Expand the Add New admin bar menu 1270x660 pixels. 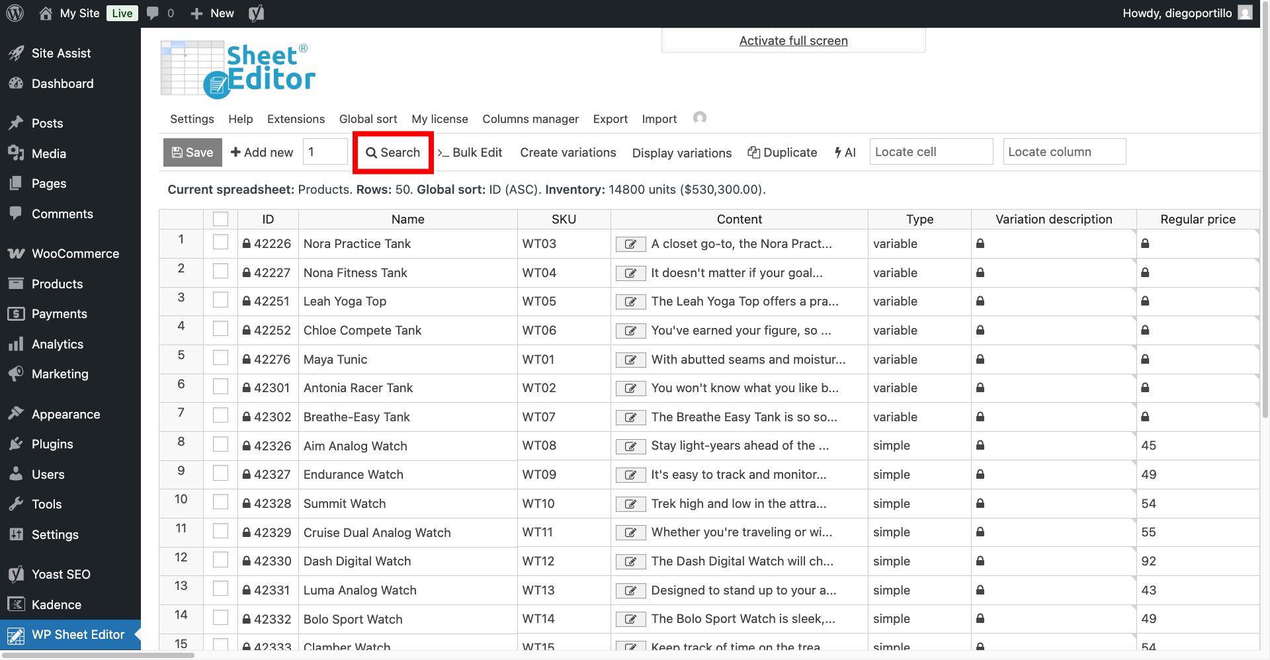coord(212,13)
